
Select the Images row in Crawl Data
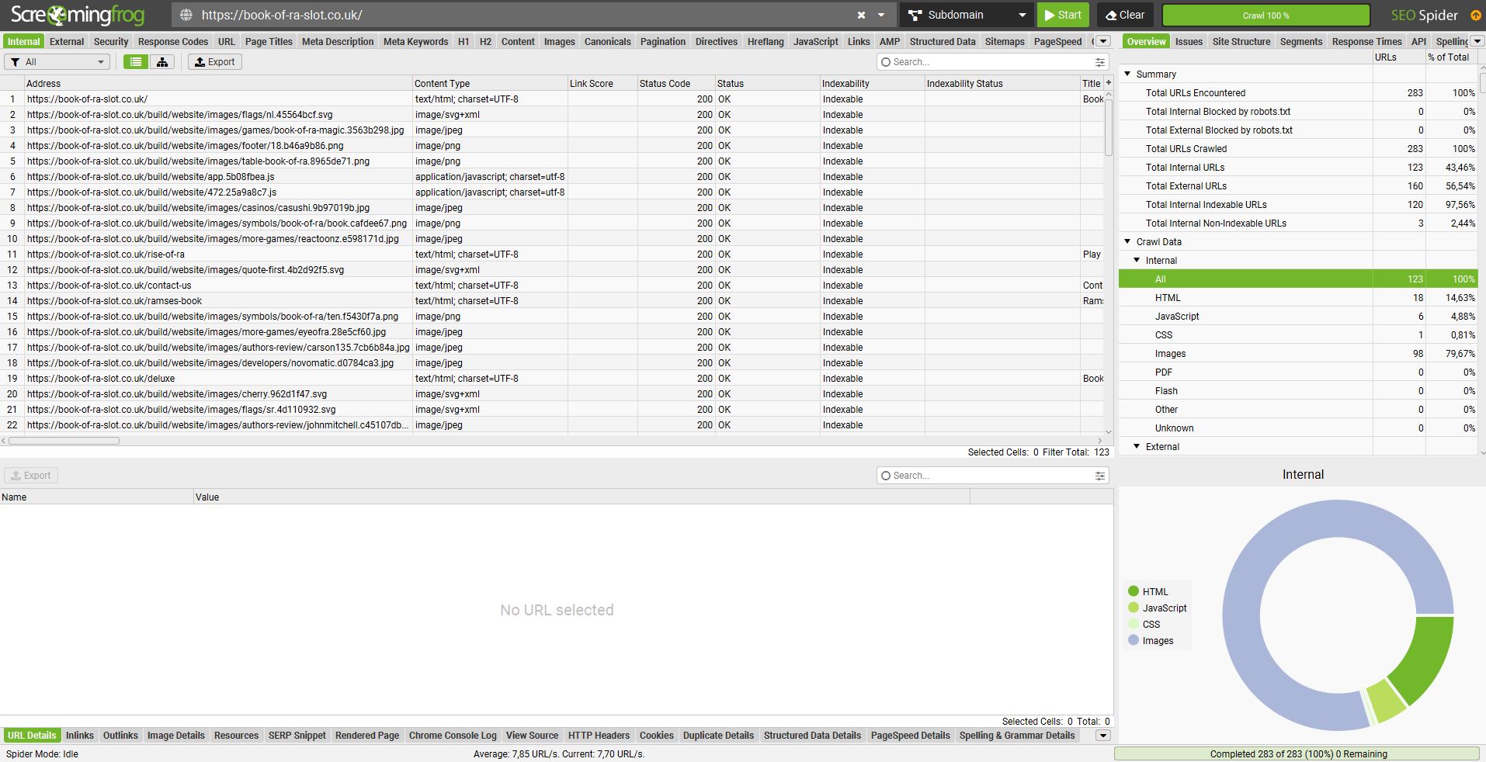1297,354
